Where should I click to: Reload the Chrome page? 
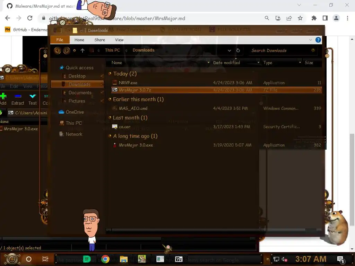click(x=30, y=18)
